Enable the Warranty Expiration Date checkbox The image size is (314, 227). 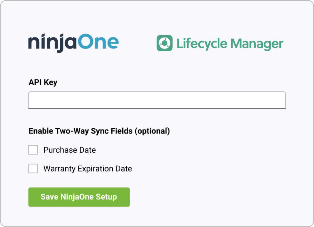click(33, 168)
